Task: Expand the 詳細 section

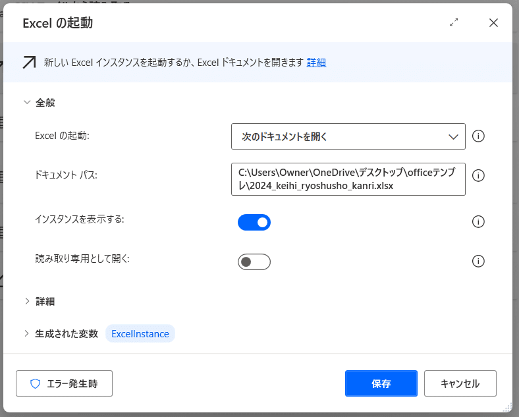Action: [x=27, y=301]
